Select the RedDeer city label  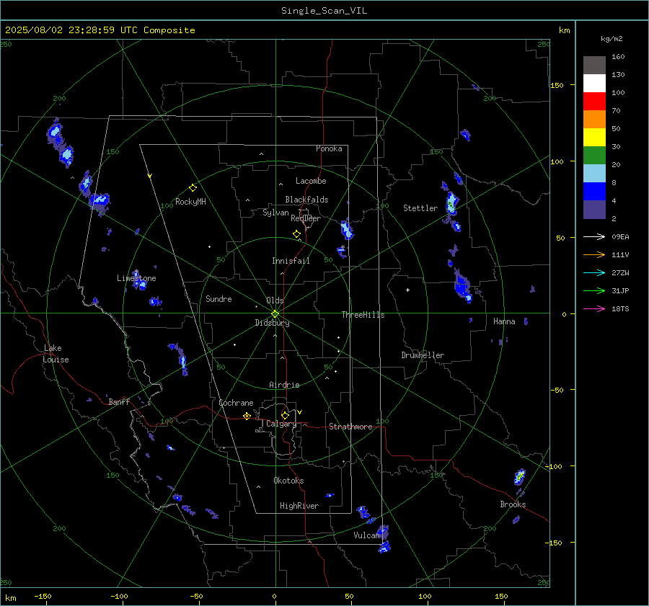pyautogui.click(x=306, y=218)
